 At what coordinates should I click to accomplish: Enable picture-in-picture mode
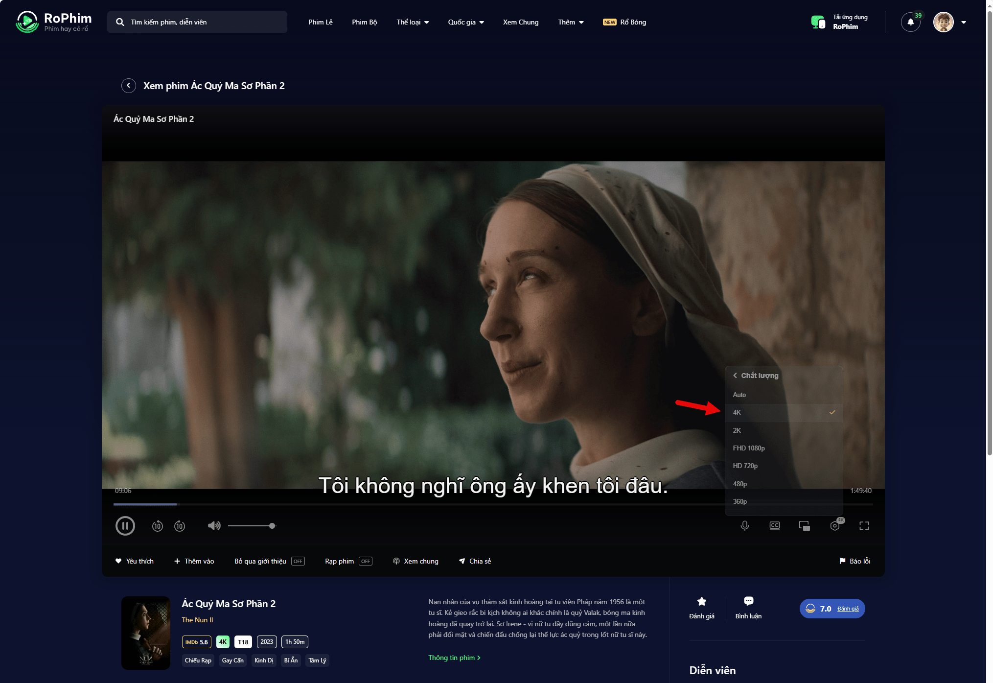[x=805, y=526]
